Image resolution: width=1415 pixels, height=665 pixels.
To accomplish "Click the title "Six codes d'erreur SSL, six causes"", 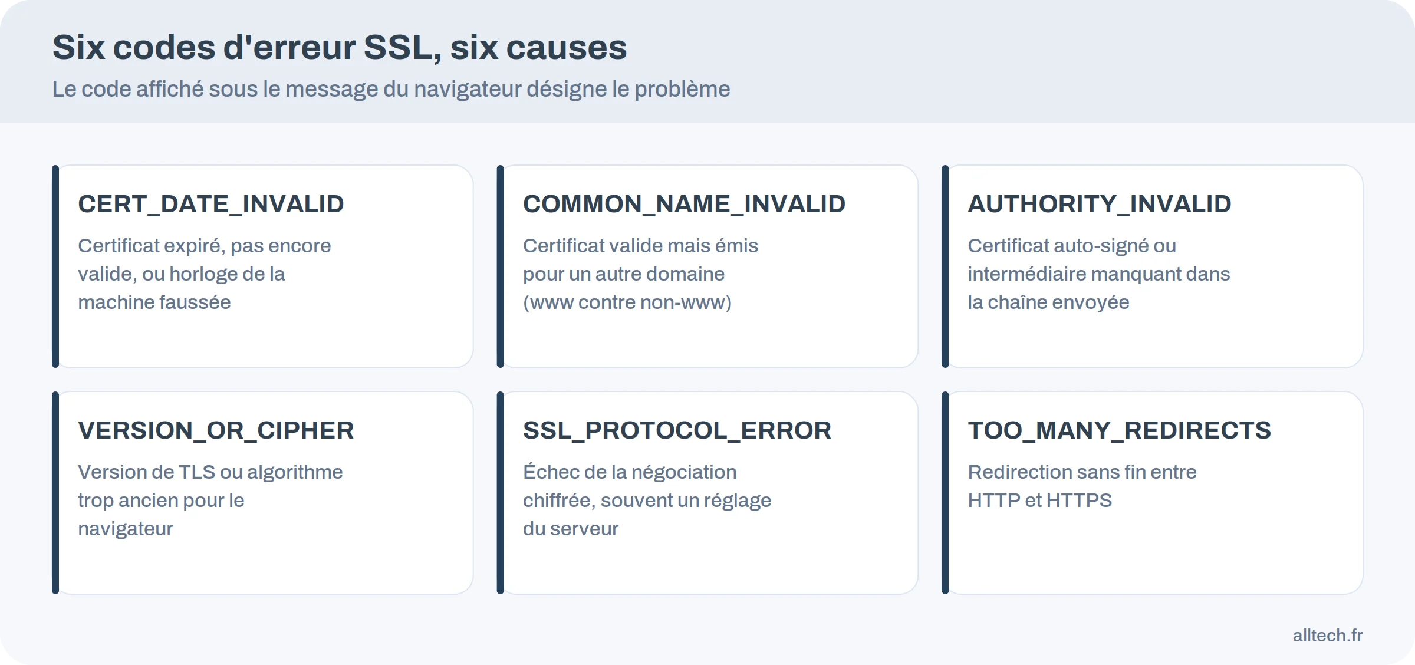I will pyautogui.click(x=340, y=47).
